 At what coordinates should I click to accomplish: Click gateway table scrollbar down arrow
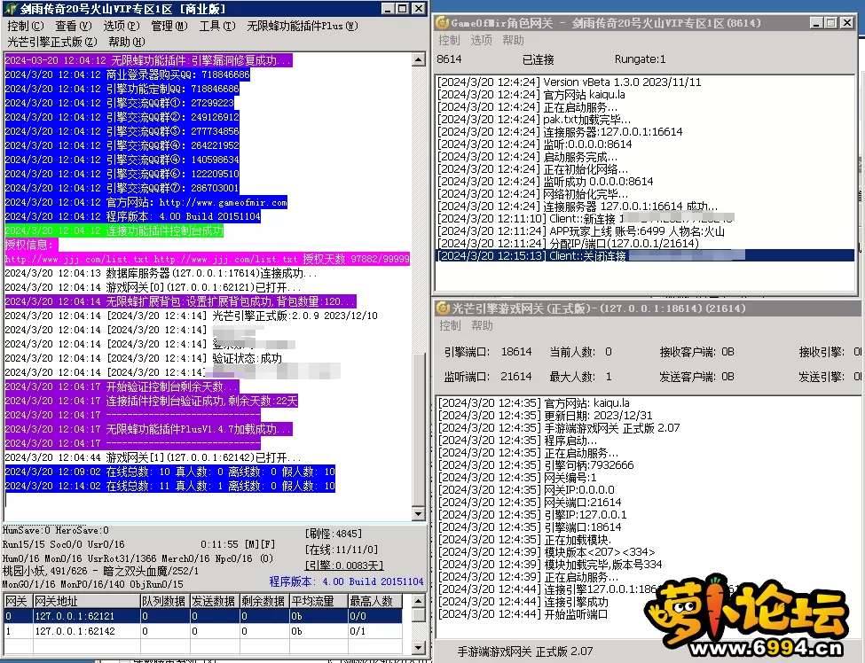[x=418, y=648]
